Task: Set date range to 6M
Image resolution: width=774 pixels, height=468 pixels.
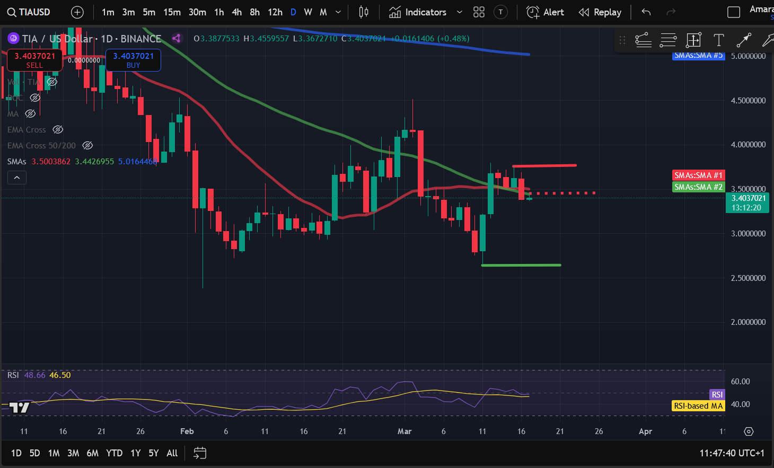Action: pos(92,453)
